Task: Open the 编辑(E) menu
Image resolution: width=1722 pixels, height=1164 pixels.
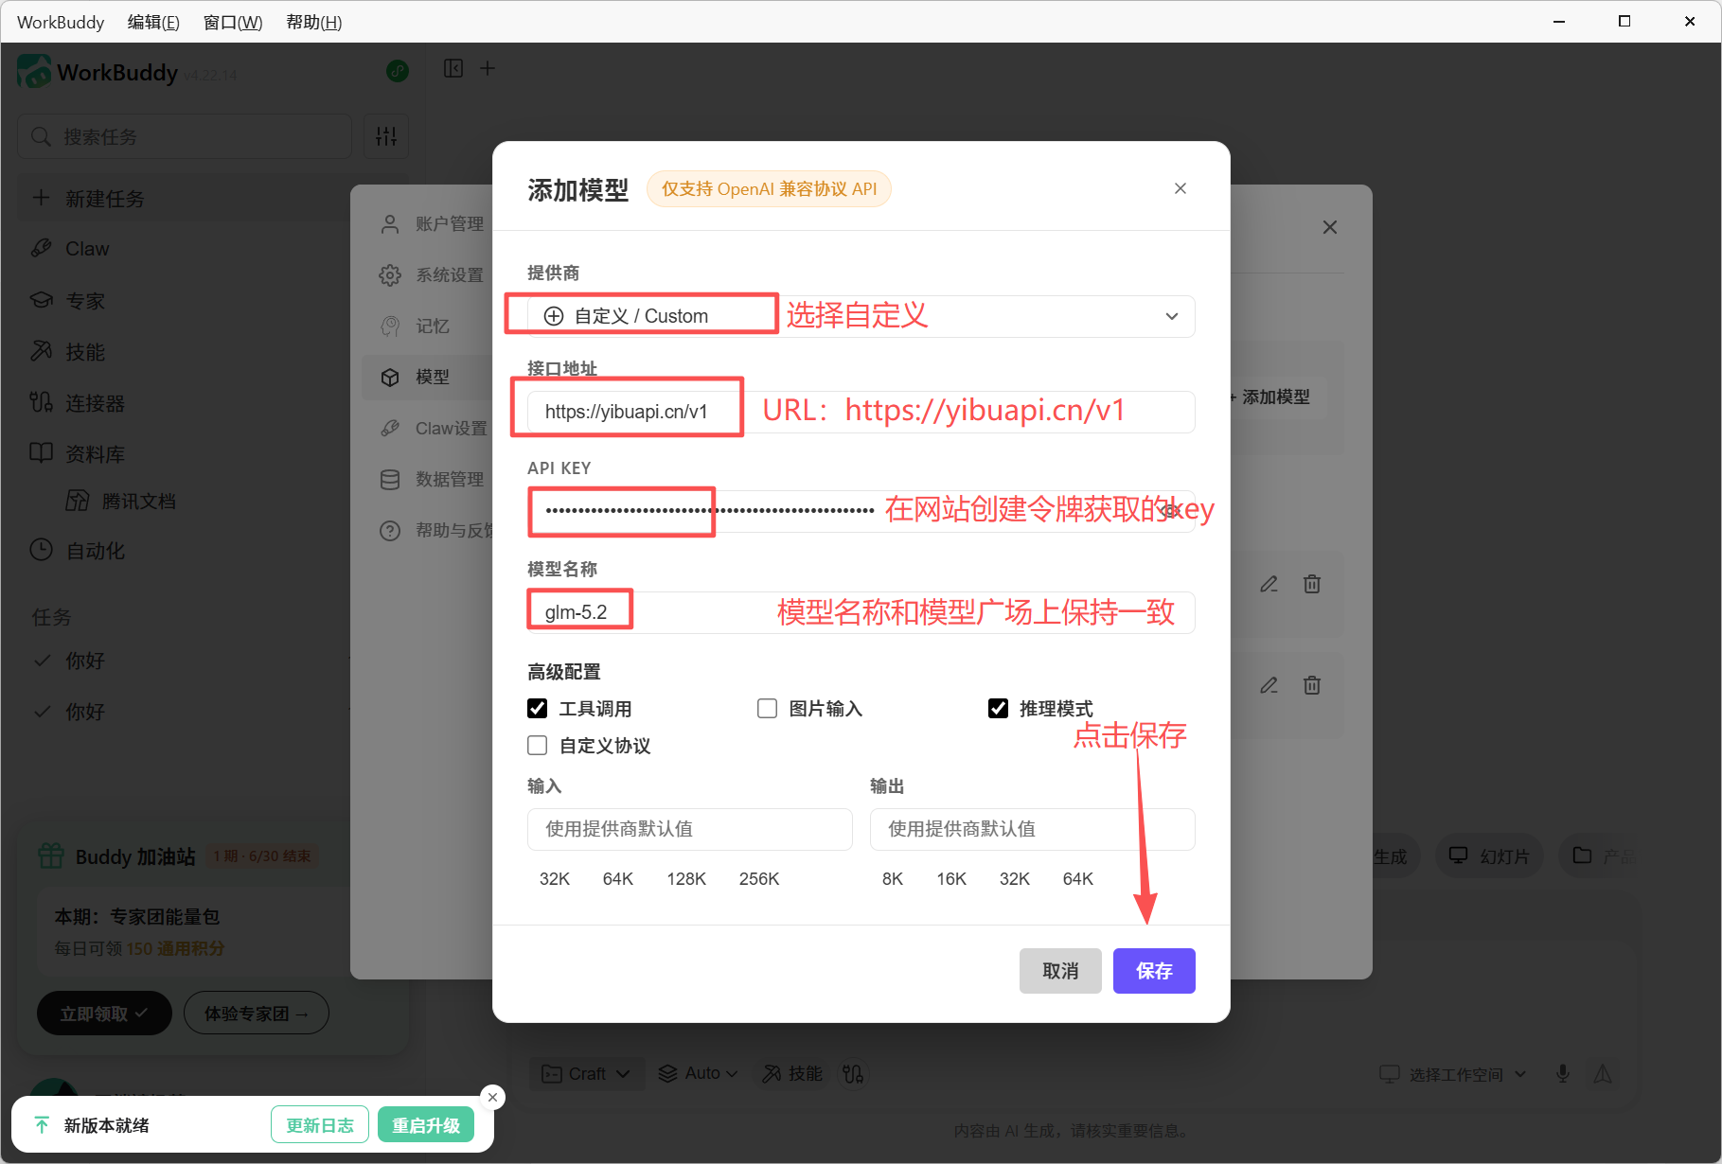Action: tap(153, 22)
